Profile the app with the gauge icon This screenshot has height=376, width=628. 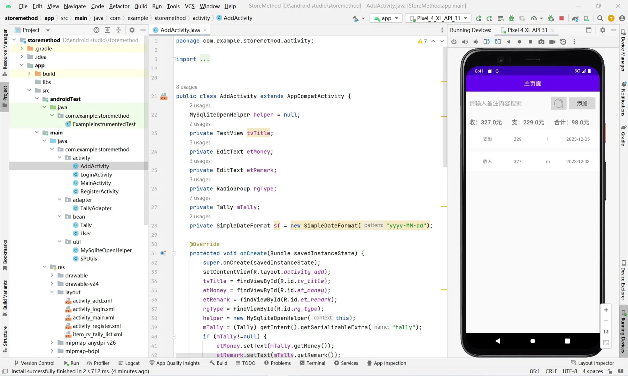click(534, 18)
